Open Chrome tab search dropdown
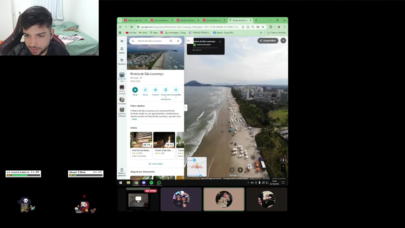Screen dimensions: 405x228 coord(120,20)
